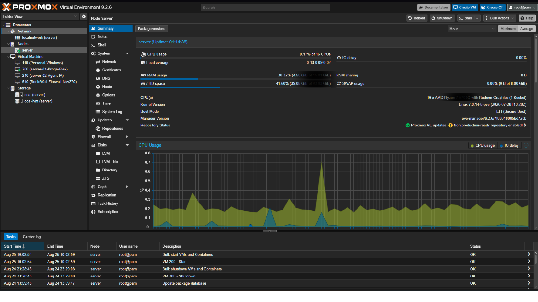The image size is (538, 302).
Task: Switch to the Cluster log tab
Action: tap(31, 237)
